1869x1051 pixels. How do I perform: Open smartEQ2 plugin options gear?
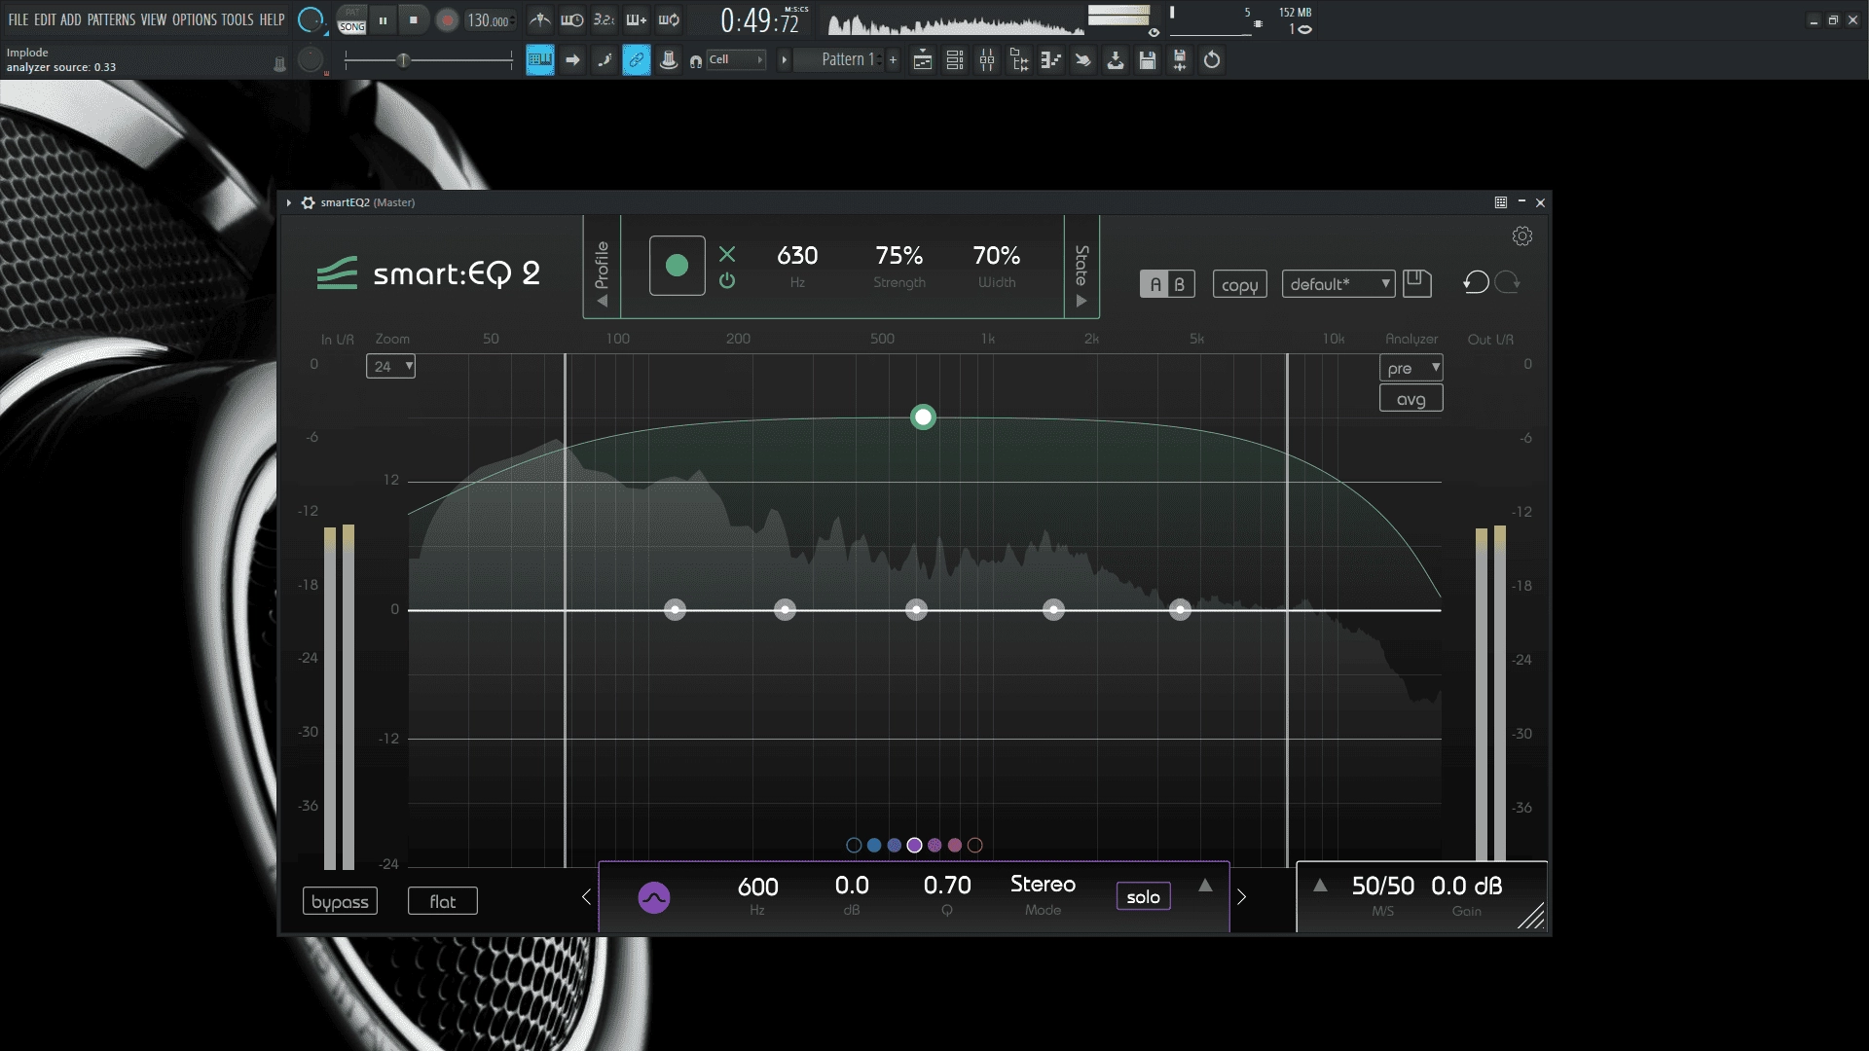click(x=308, y=202)
